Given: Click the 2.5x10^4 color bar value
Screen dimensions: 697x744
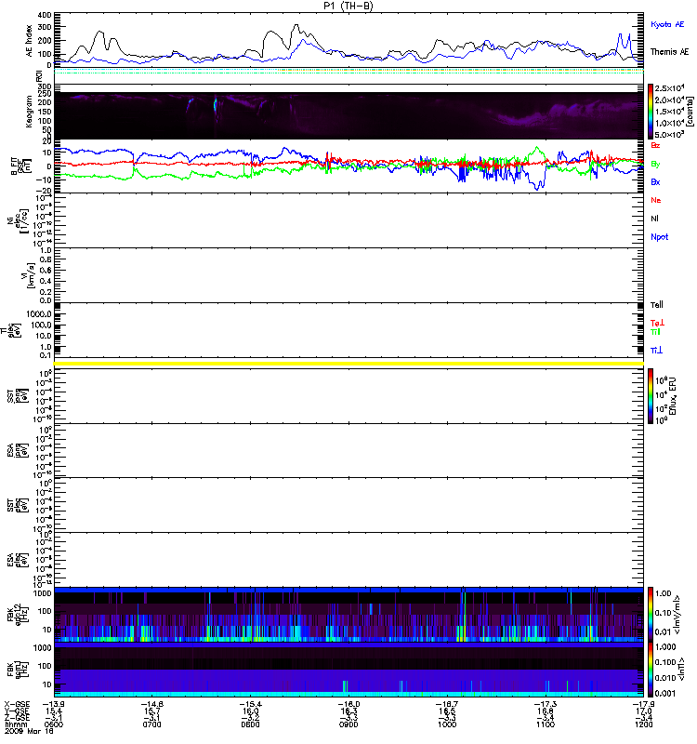Looking at the screenshot, I should 669,88.
